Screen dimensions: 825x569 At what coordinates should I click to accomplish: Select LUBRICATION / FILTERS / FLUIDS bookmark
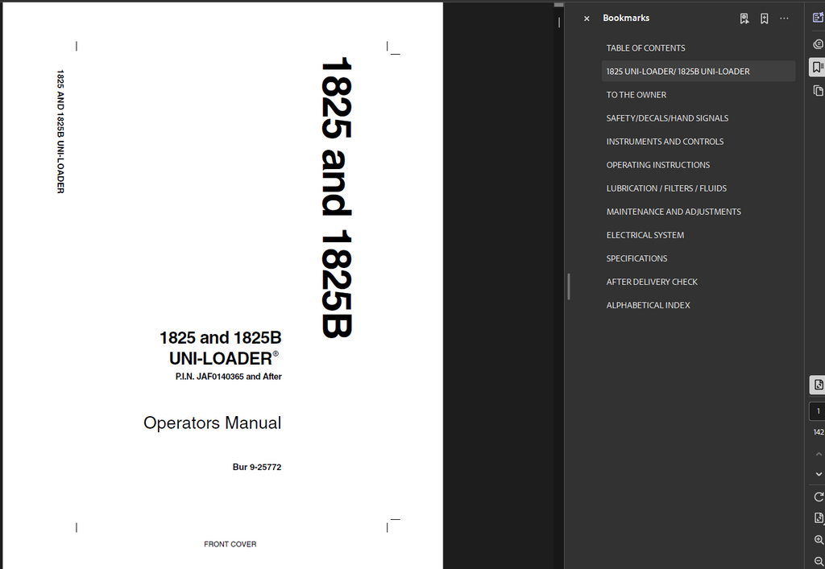tap(666, 188)
